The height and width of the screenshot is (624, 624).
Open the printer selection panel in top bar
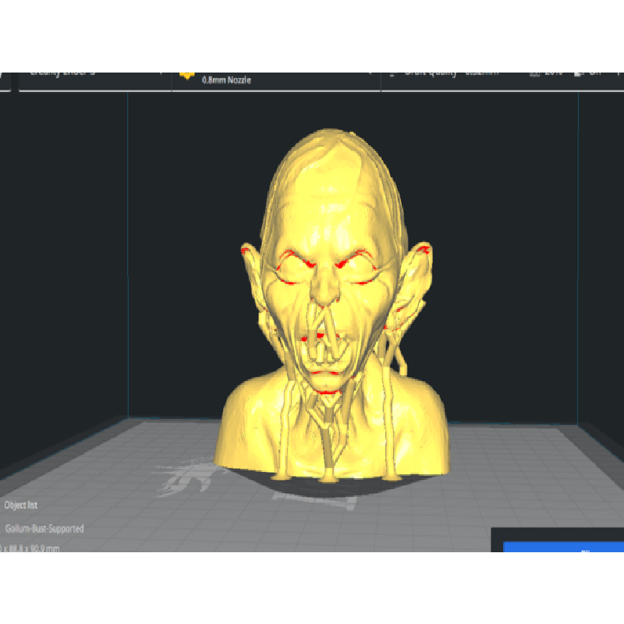coord(95,81)
